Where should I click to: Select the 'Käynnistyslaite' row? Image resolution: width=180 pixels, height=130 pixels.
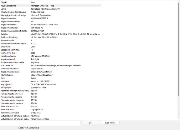pyautogui.click(x=7, y=75)
